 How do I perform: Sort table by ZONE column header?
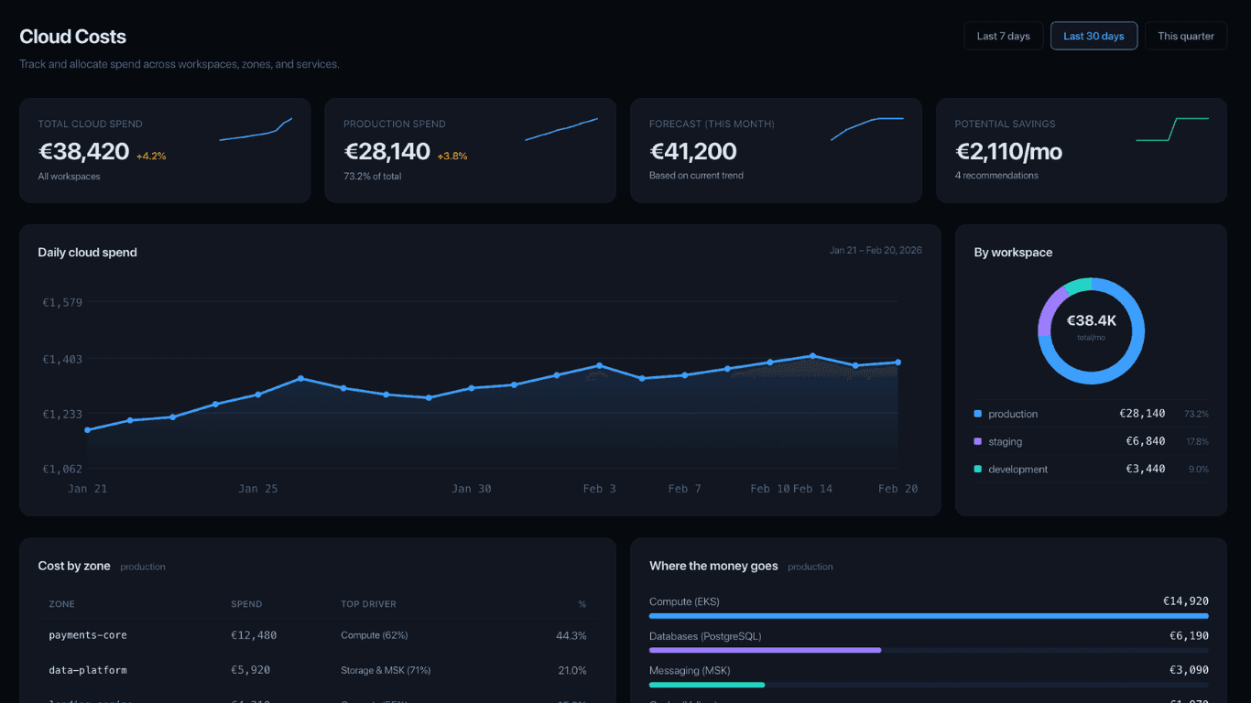coord(61,604)
